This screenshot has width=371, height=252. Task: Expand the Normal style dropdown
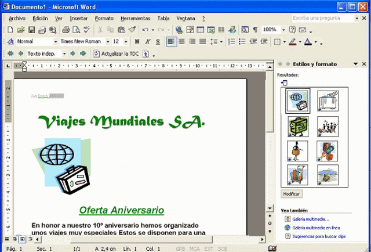(x=56, y=42)
